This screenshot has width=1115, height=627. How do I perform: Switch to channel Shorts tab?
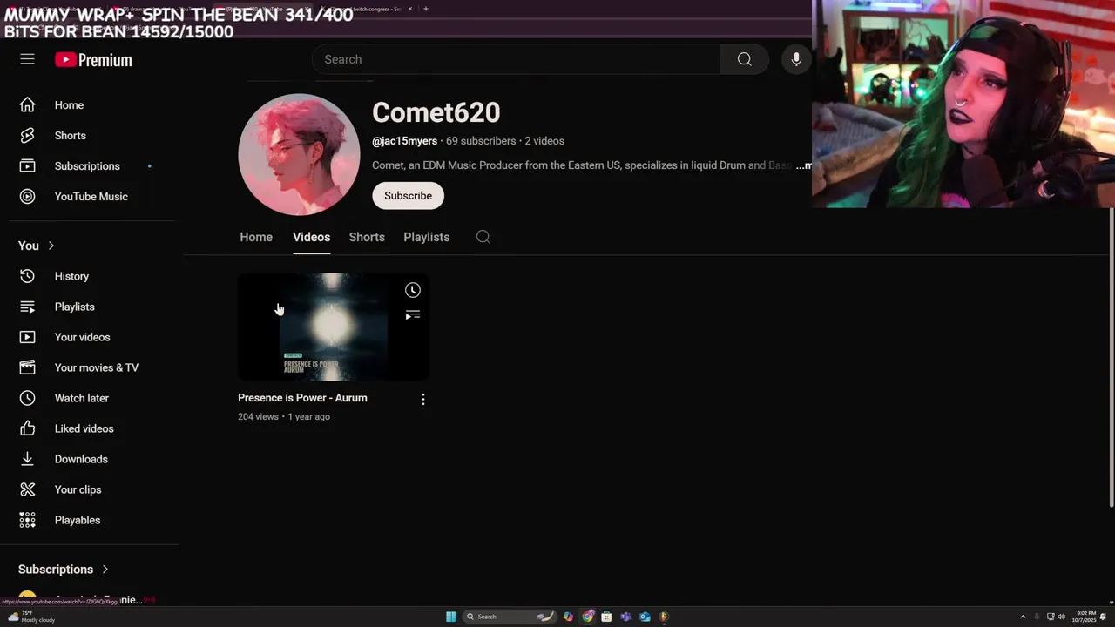(x=367, y=237)
